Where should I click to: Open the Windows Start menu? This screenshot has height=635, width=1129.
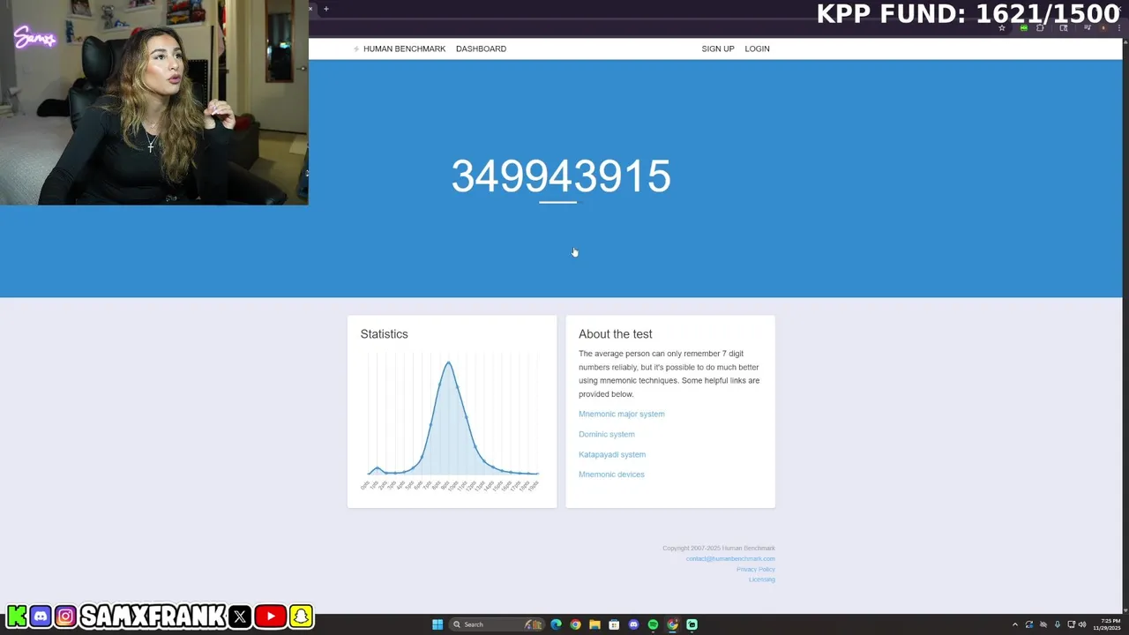[437, 624]
